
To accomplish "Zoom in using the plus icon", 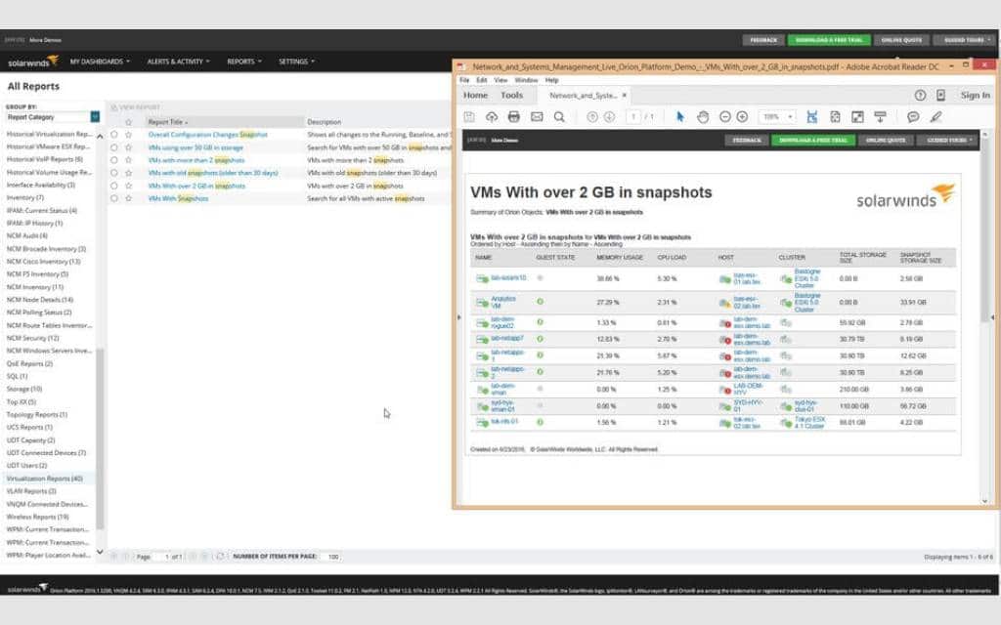I will pyautogui.click(x=740, y=114).
